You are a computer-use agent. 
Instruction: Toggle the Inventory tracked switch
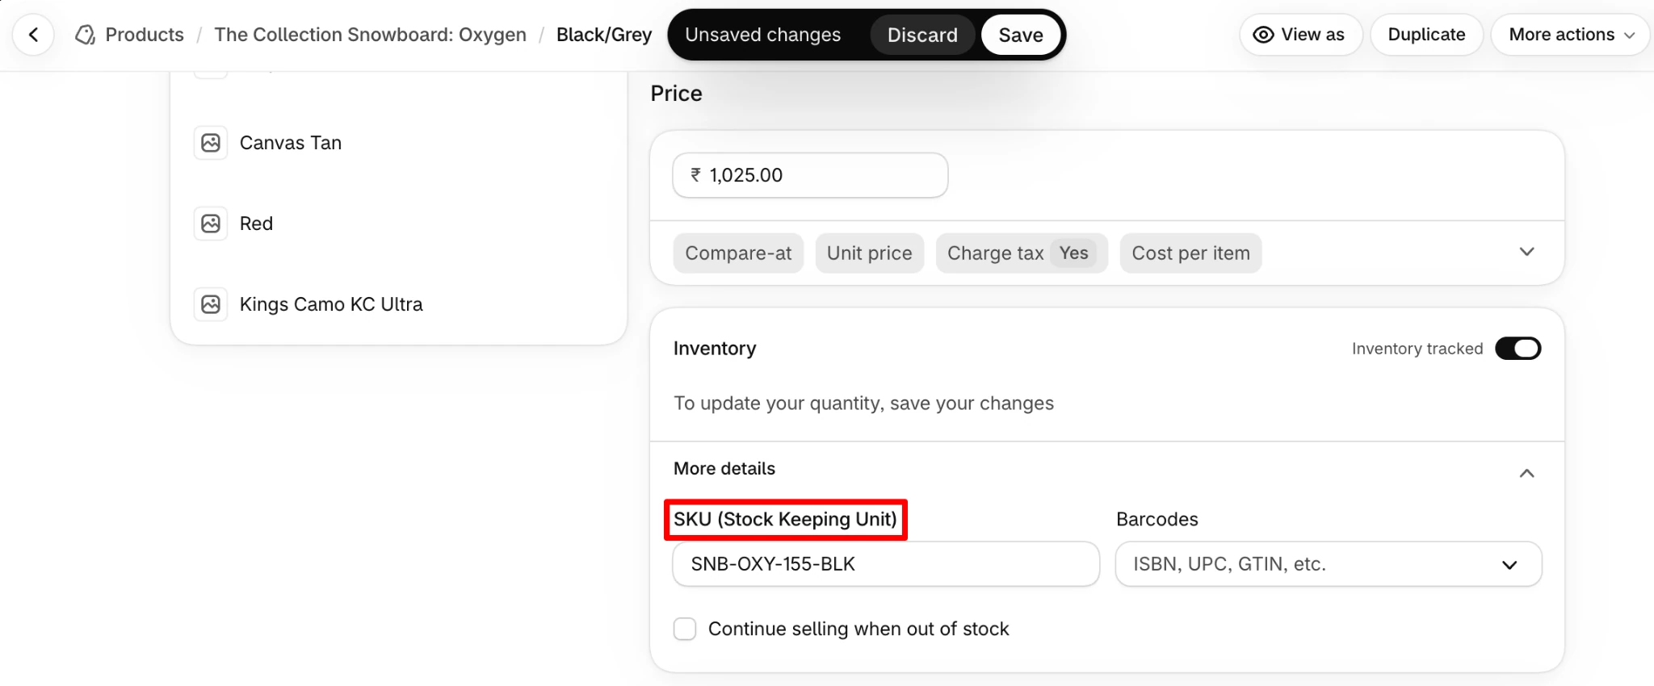tap(1518, 349)
